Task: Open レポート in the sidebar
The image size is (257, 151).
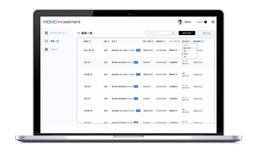Action: tap(54, 49)
